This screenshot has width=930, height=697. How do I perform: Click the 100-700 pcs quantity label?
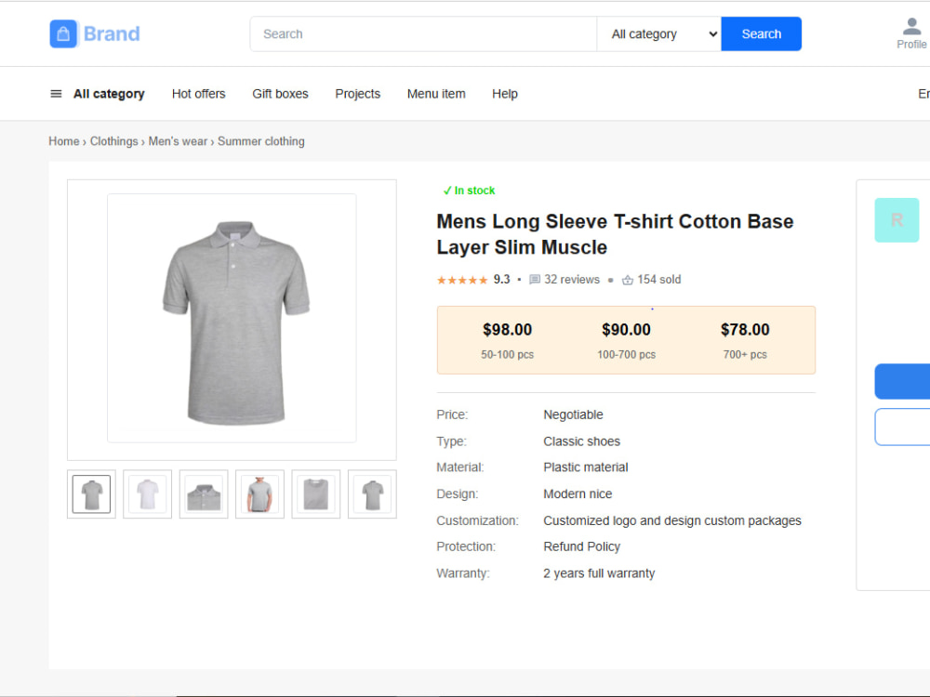tap(626, 354)
